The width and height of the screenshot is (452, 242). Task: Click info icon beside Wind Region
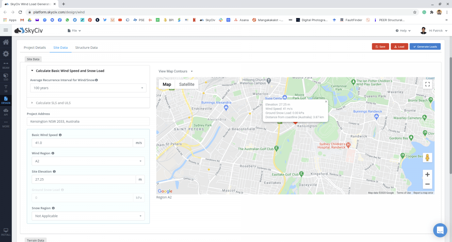pos(53,153)
